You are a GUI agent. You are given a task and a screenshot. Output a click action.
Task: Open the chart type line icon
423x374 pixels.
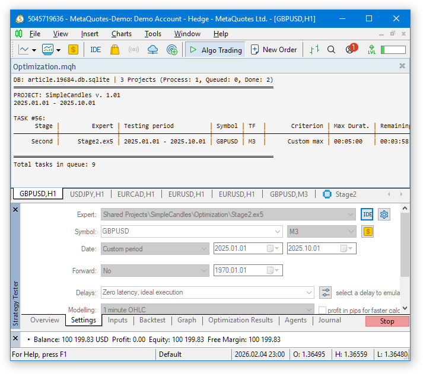pos(24,50)
